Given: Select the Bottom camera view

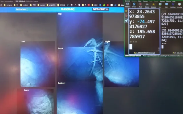Looking at the screenshot, I should pyautogui.click(x=80, y=98).
